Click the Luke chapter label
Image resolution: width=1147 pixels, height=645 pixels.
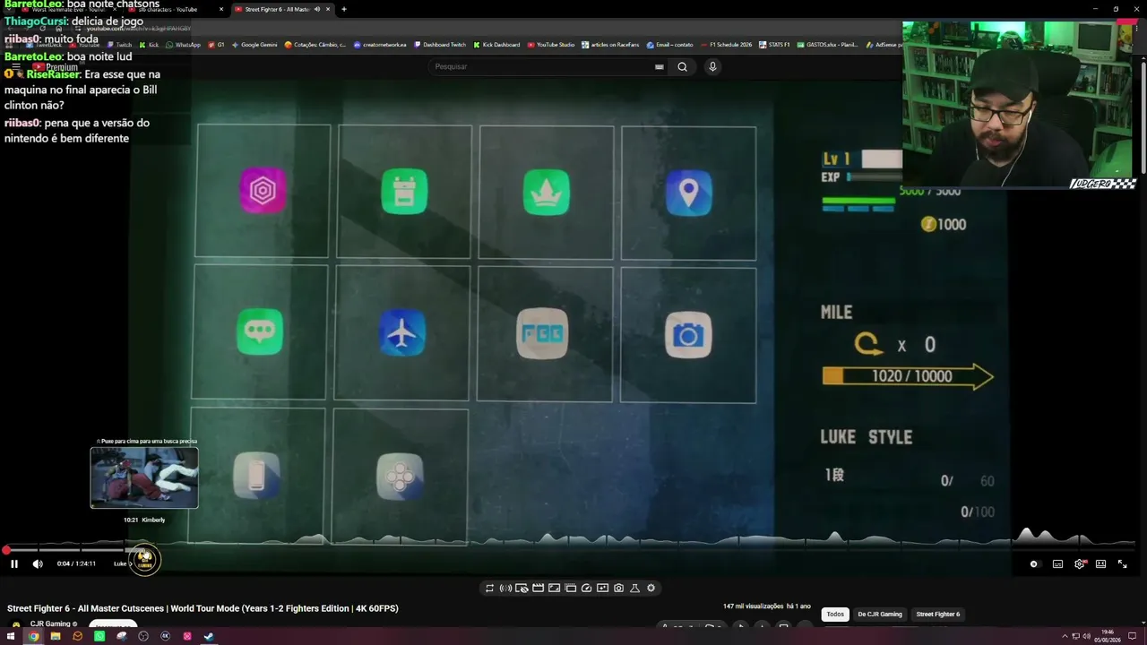120,563
